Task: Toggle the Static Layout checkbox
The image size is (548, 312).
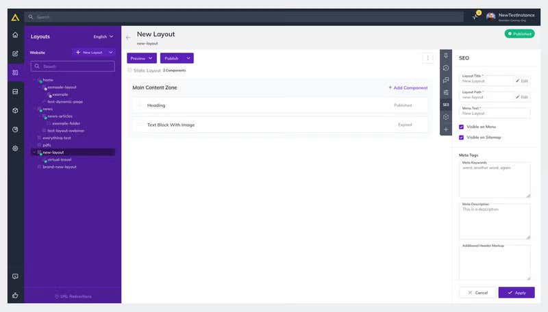Action: tap(130, 70)
